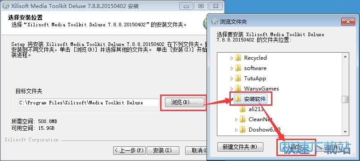Image resolution: width=360 pixels, height=161 pixels.
Task: Click the destination folder path field
Action: point(89,103)
